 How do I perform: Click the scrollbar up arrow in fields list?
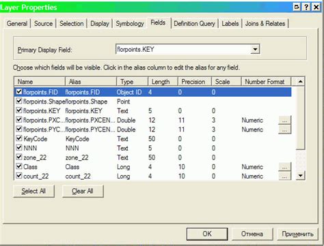click(301, 82)
